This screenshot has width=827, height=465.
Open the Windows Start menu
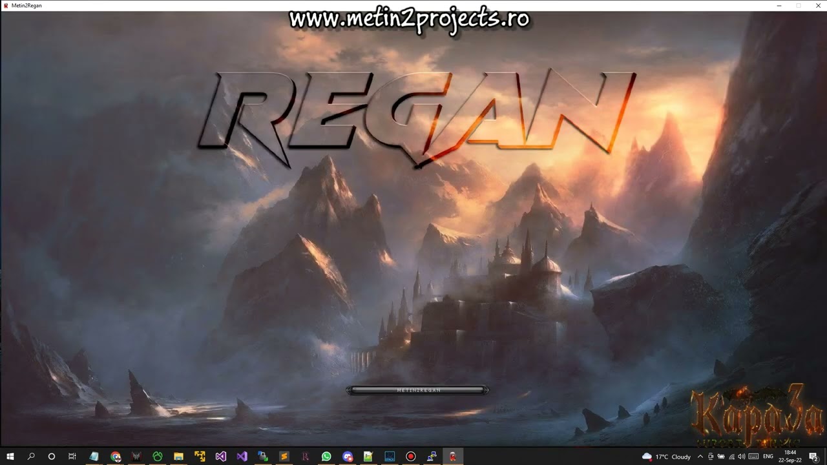point(10,457)
